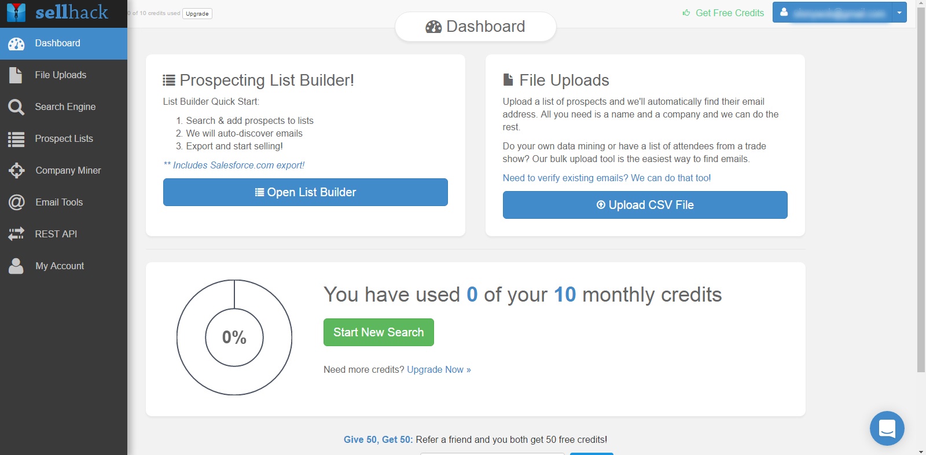Click the REST API arrows icon
The height and width of the screenshot is (455, 926).
click(x=16, y=234)
